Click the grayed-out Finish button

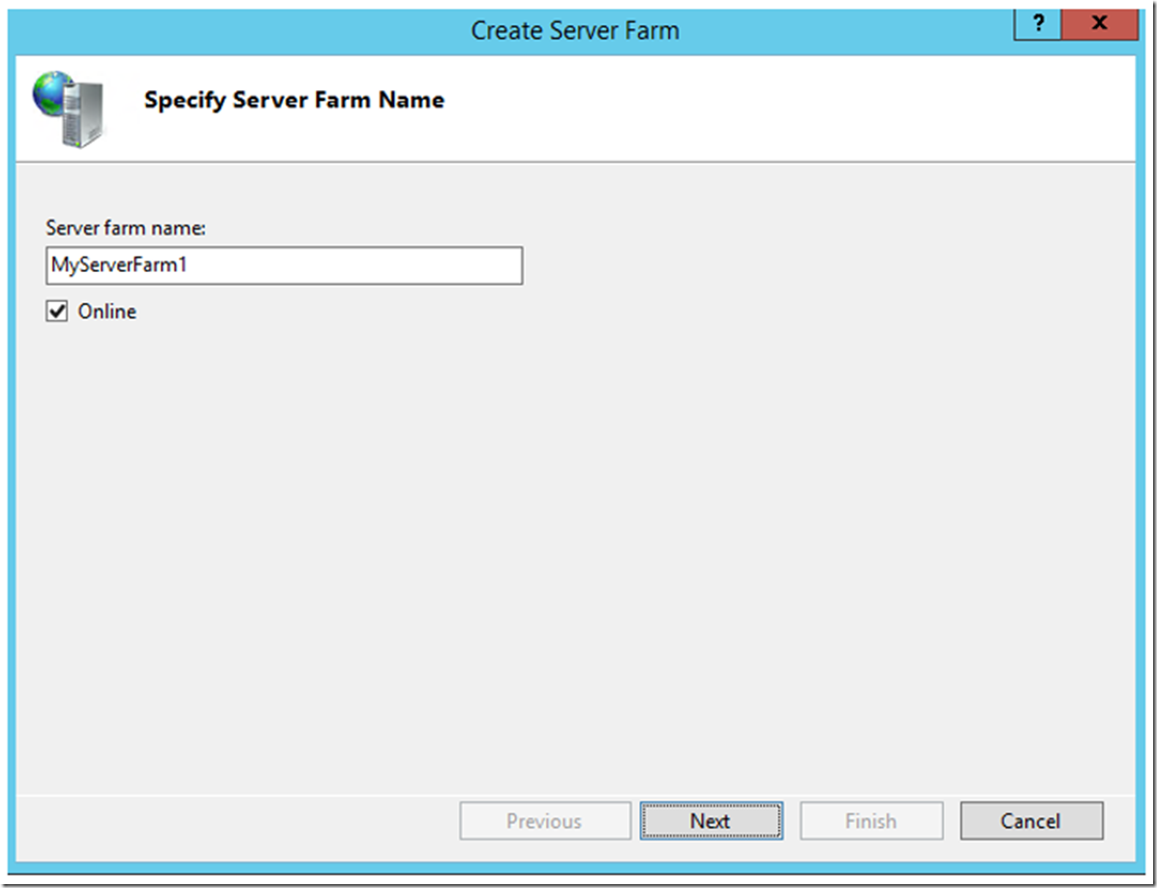871,821
